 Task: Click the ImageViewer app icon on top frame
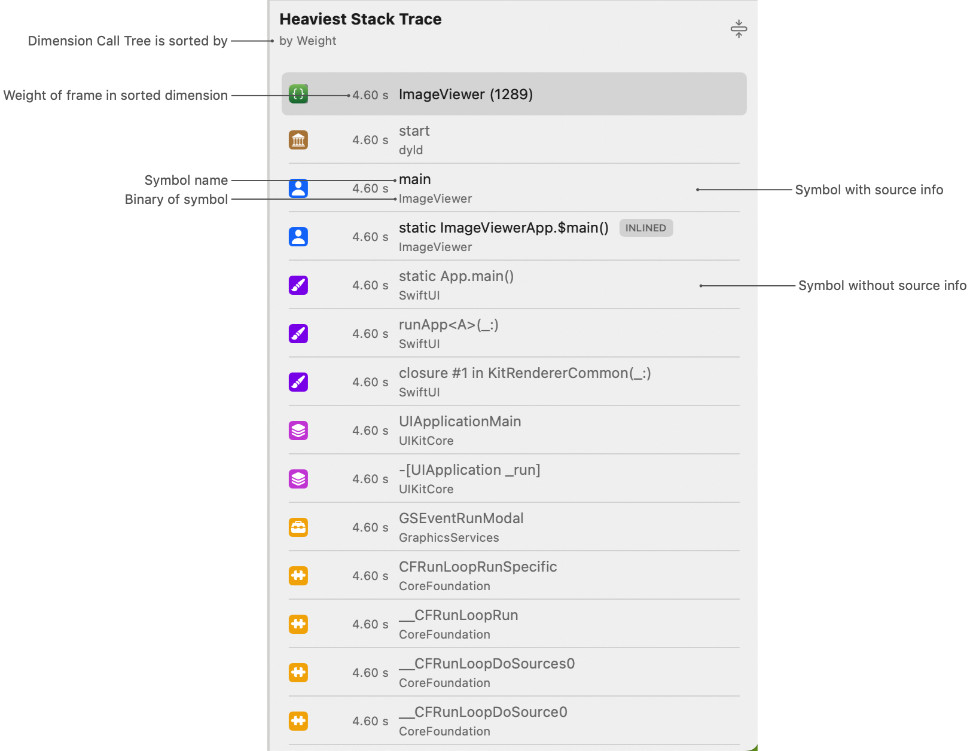pyautogui.click(x=298, y=94)
